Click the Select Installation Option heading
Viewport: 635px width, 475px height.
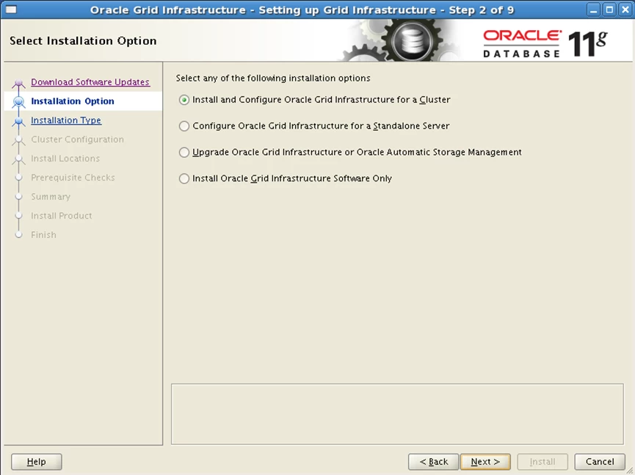click(83, 41)
